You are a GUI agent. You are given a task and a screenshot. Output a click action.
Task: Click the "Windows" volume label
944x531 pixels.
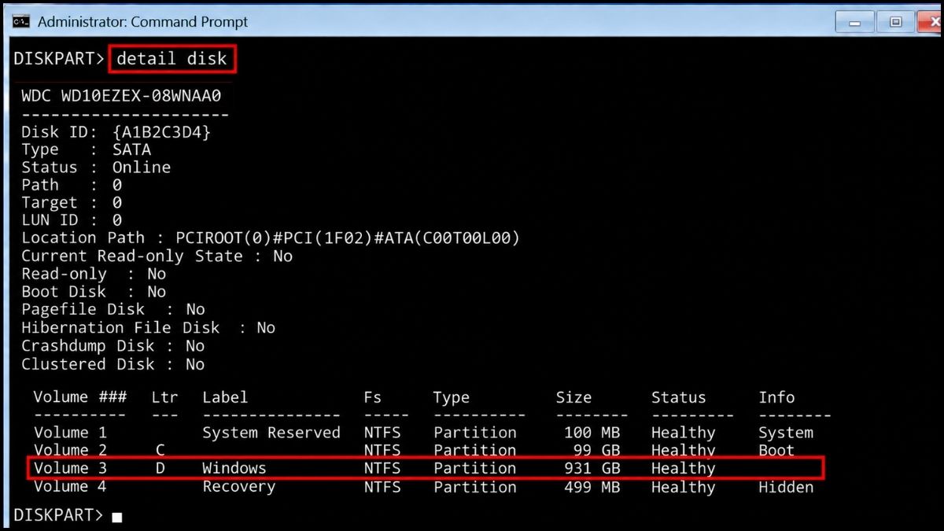(x=234, y=468)
